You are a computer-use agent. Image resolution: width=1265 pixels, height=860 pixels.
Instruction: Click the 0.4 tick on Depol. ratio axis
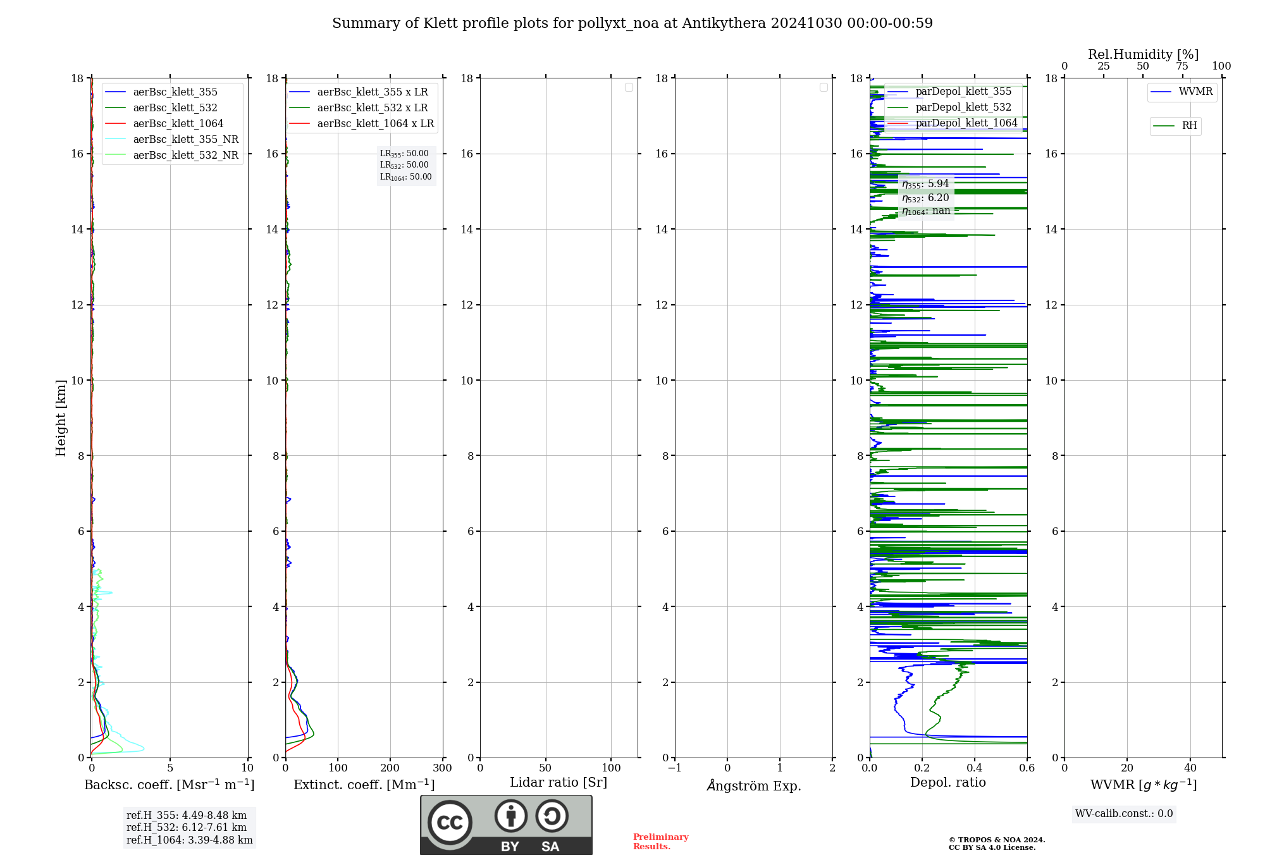point(975,768)
